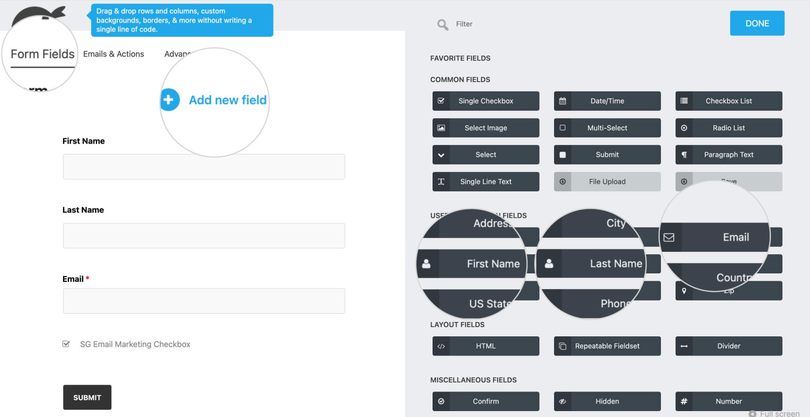Click the Repeatable Fieldset copy icon
Viewport: 810px width, 417px height.
tap(562, 346)
